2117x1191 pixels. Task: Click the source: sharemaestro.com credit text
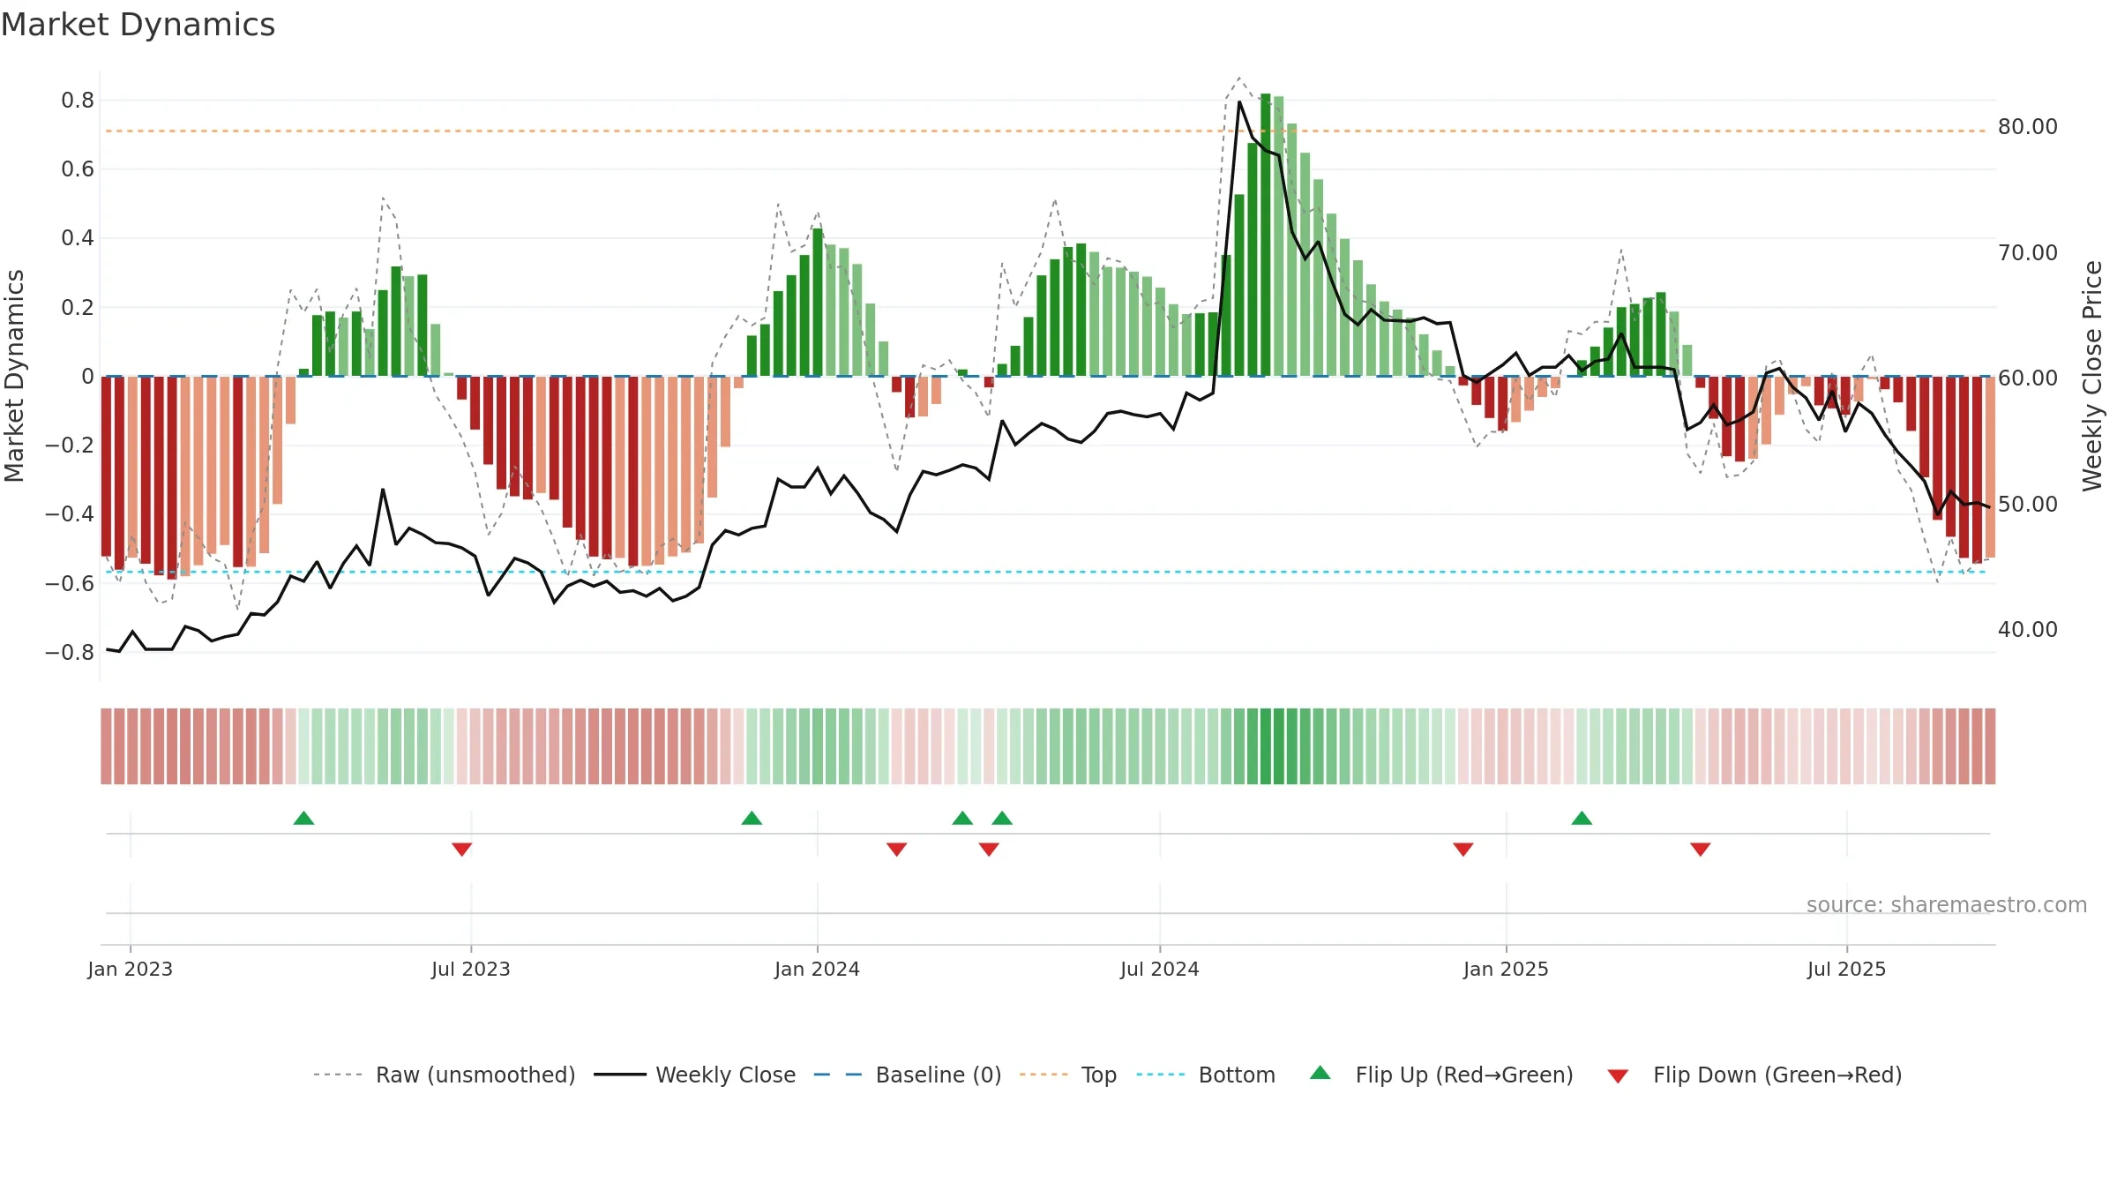(1947, 904)
